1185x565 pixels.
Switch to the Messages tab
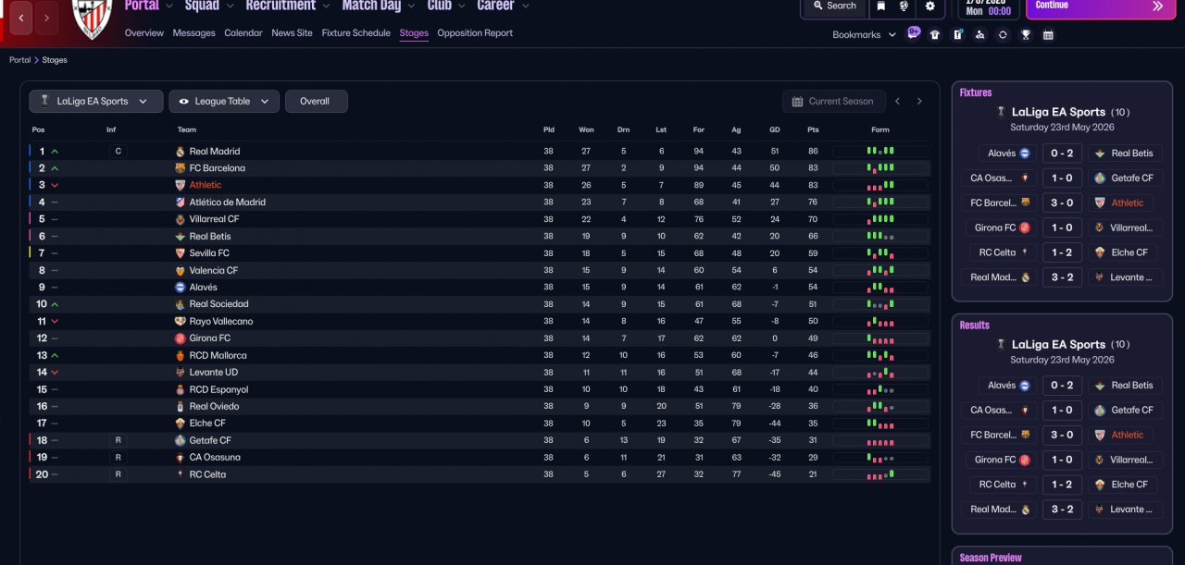194,33
